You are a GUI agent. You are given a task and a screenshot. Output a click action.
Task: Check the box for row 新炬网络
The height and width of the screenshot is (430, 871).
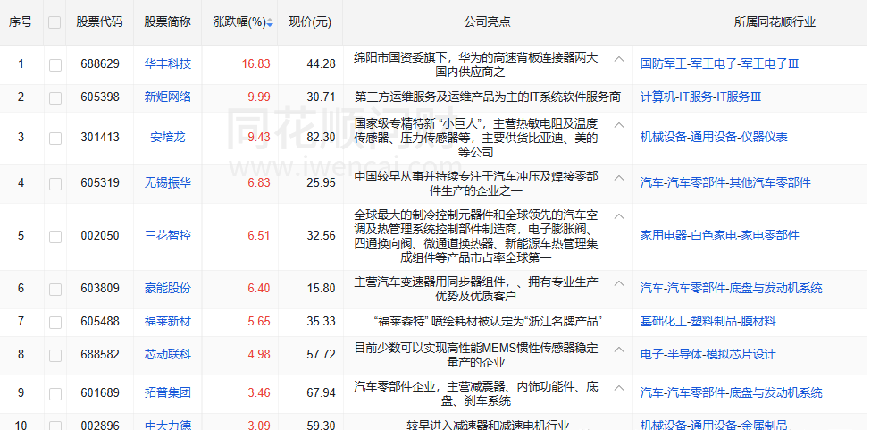55,97
